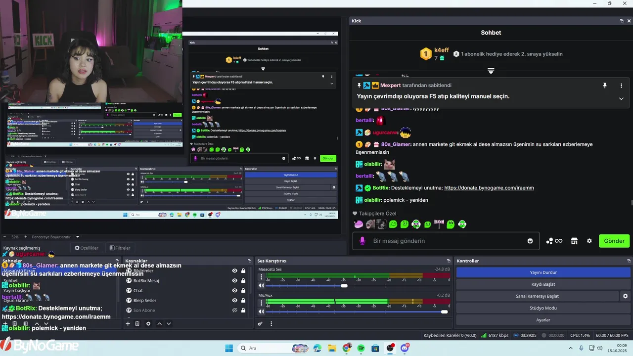Unlock the Blerp Sesler source
The width and height of the screenshot is (633, 356).
point(243,300)
